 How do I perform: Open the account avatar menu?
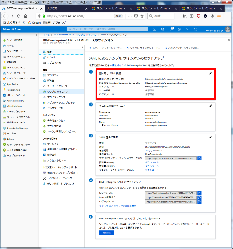point(228,29)
